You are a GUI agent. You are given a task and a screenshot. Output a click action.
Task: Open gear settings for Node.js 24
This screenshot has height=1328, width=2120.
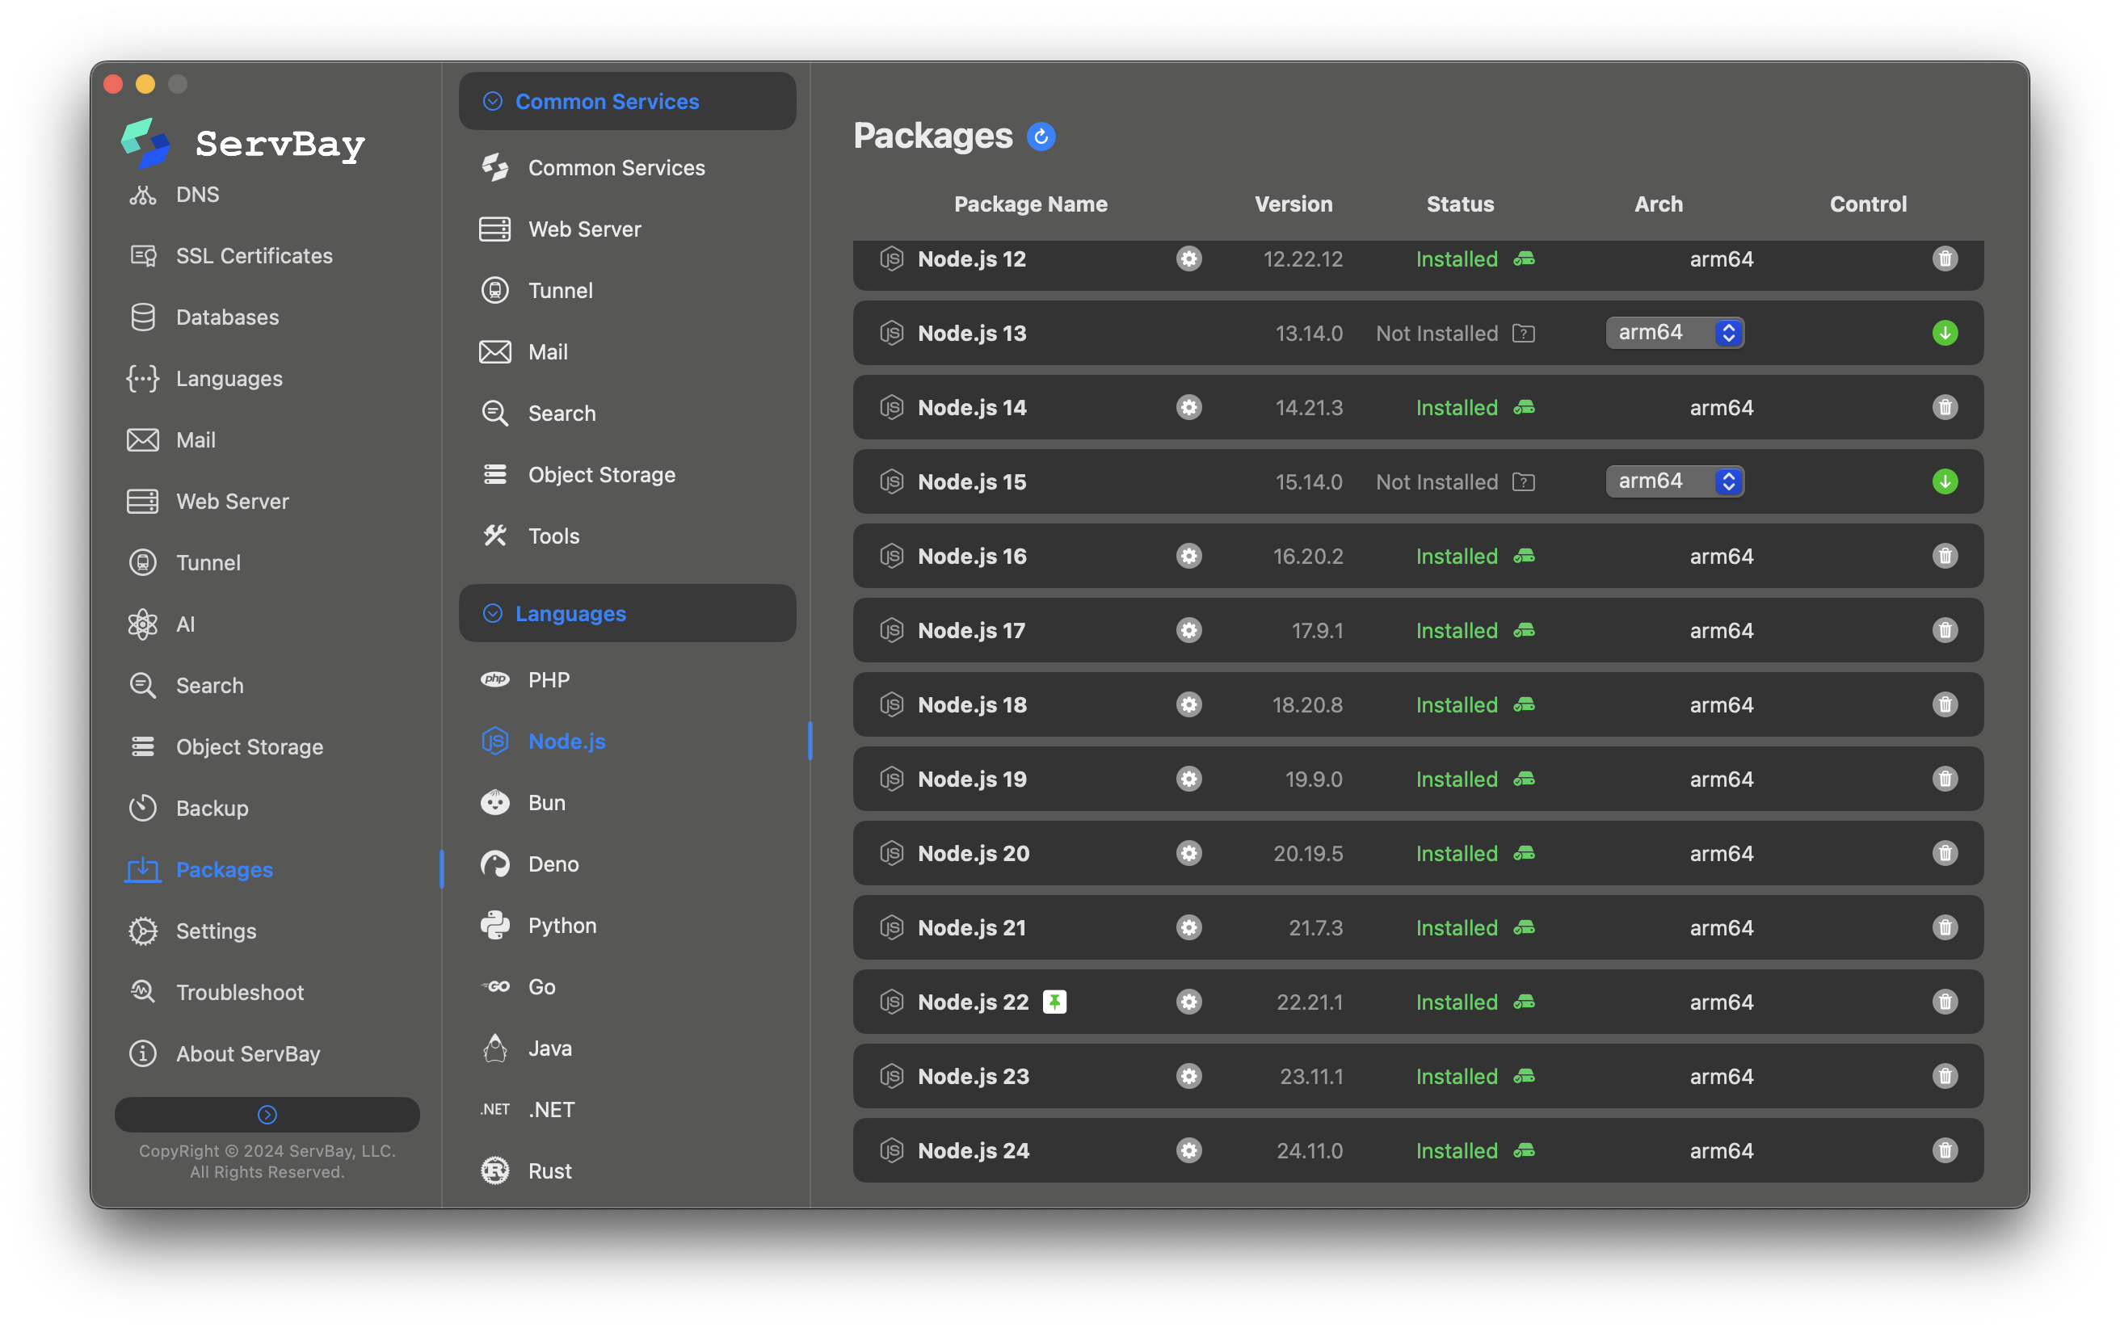pyautogui.click(x=1188, y=1149)
